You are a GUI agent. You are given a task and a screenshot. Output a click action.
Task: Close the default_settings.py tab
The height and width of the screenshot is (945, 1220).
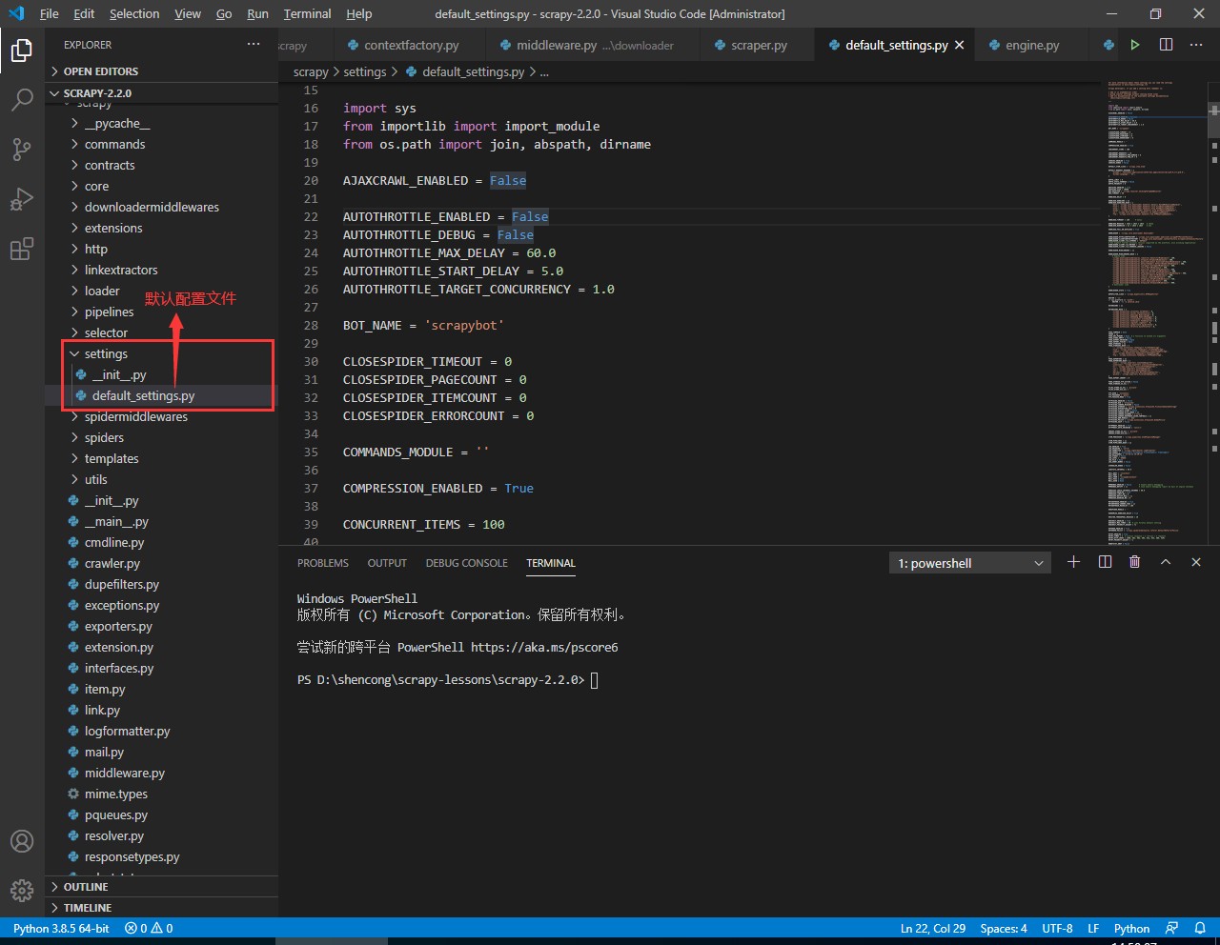(x=960, y=45)
